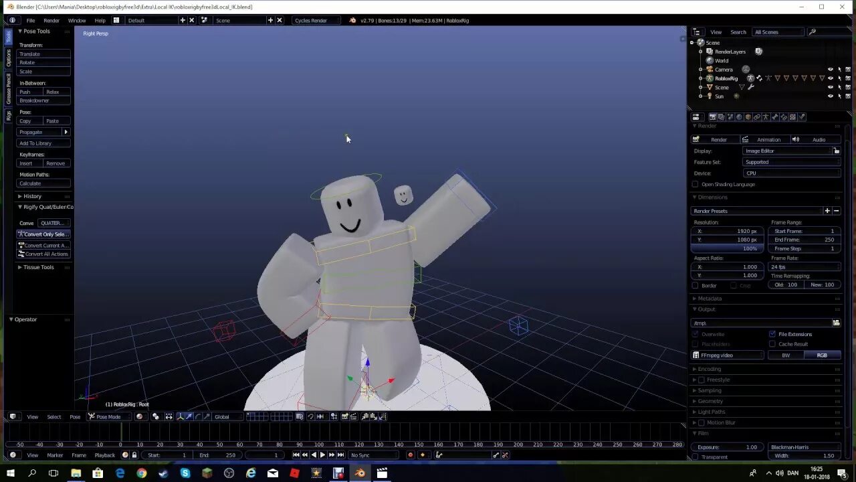The height and width of the screenshot is (482, 856).
Task: Open output folder browser icon
Action: pos(836,323)
